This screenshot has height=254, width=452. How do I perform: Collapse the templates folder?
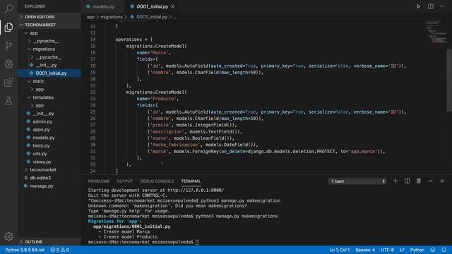click(49, 97)
